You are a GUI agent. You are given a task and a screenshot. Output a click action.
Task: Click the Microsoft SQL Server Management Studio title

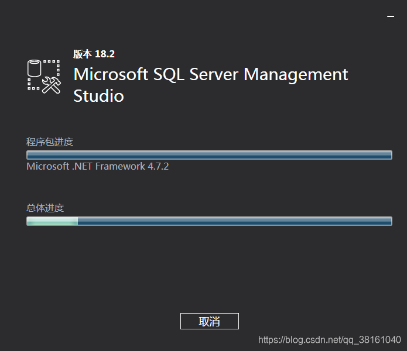(x=210, y=85)
